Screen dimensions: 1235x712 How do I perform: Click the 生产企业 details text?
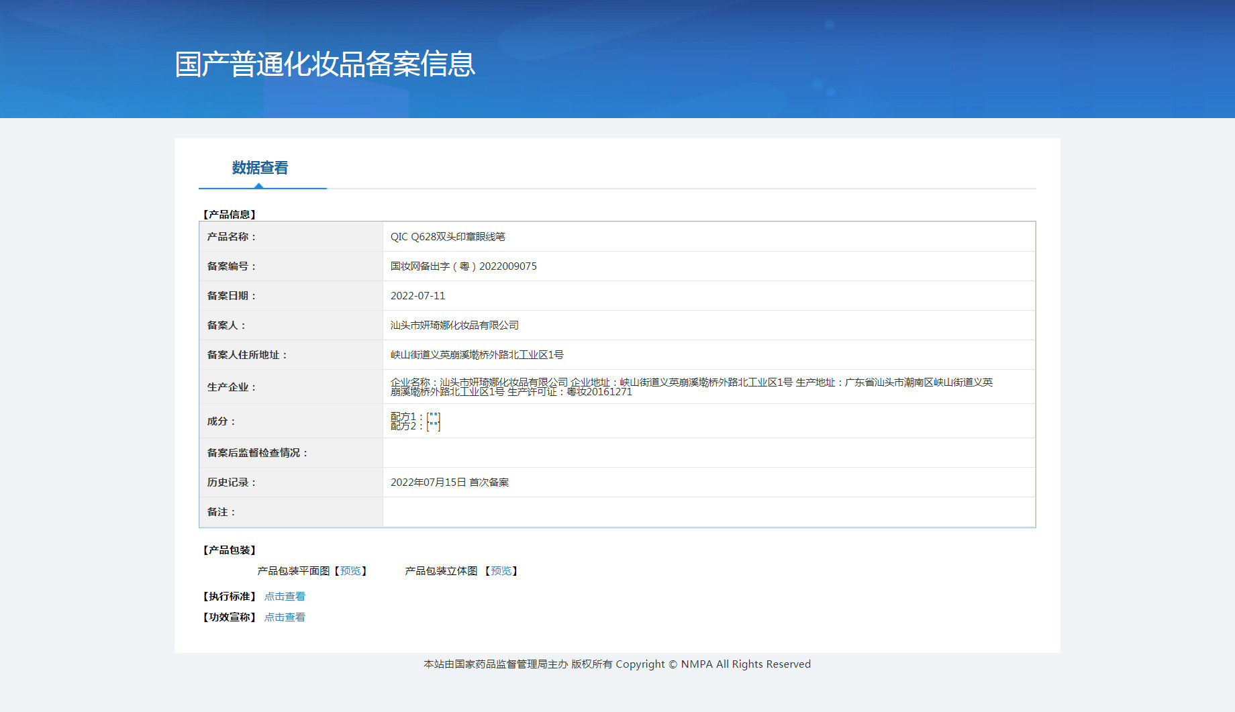click(691, 387)
